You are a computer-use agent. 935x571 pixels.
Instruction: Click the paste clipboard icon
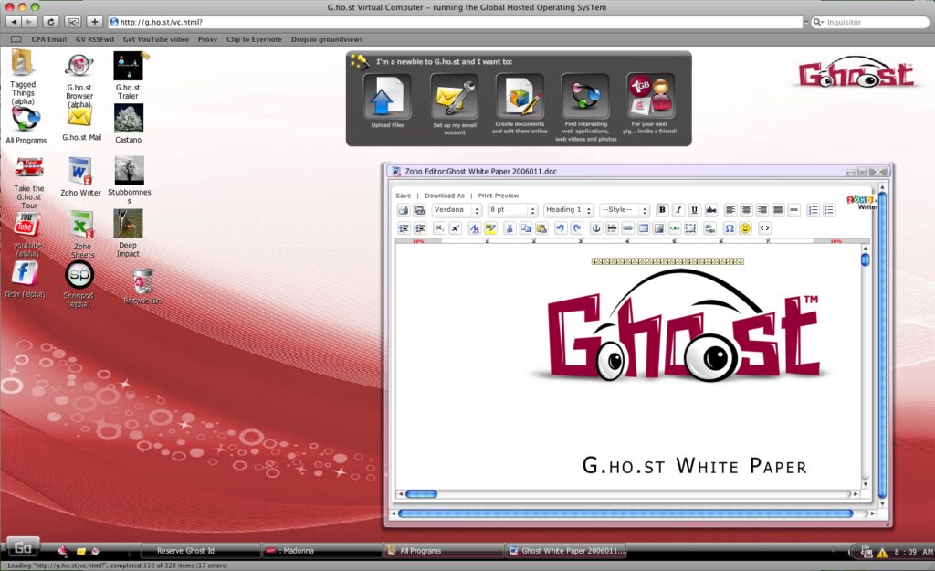541,227
